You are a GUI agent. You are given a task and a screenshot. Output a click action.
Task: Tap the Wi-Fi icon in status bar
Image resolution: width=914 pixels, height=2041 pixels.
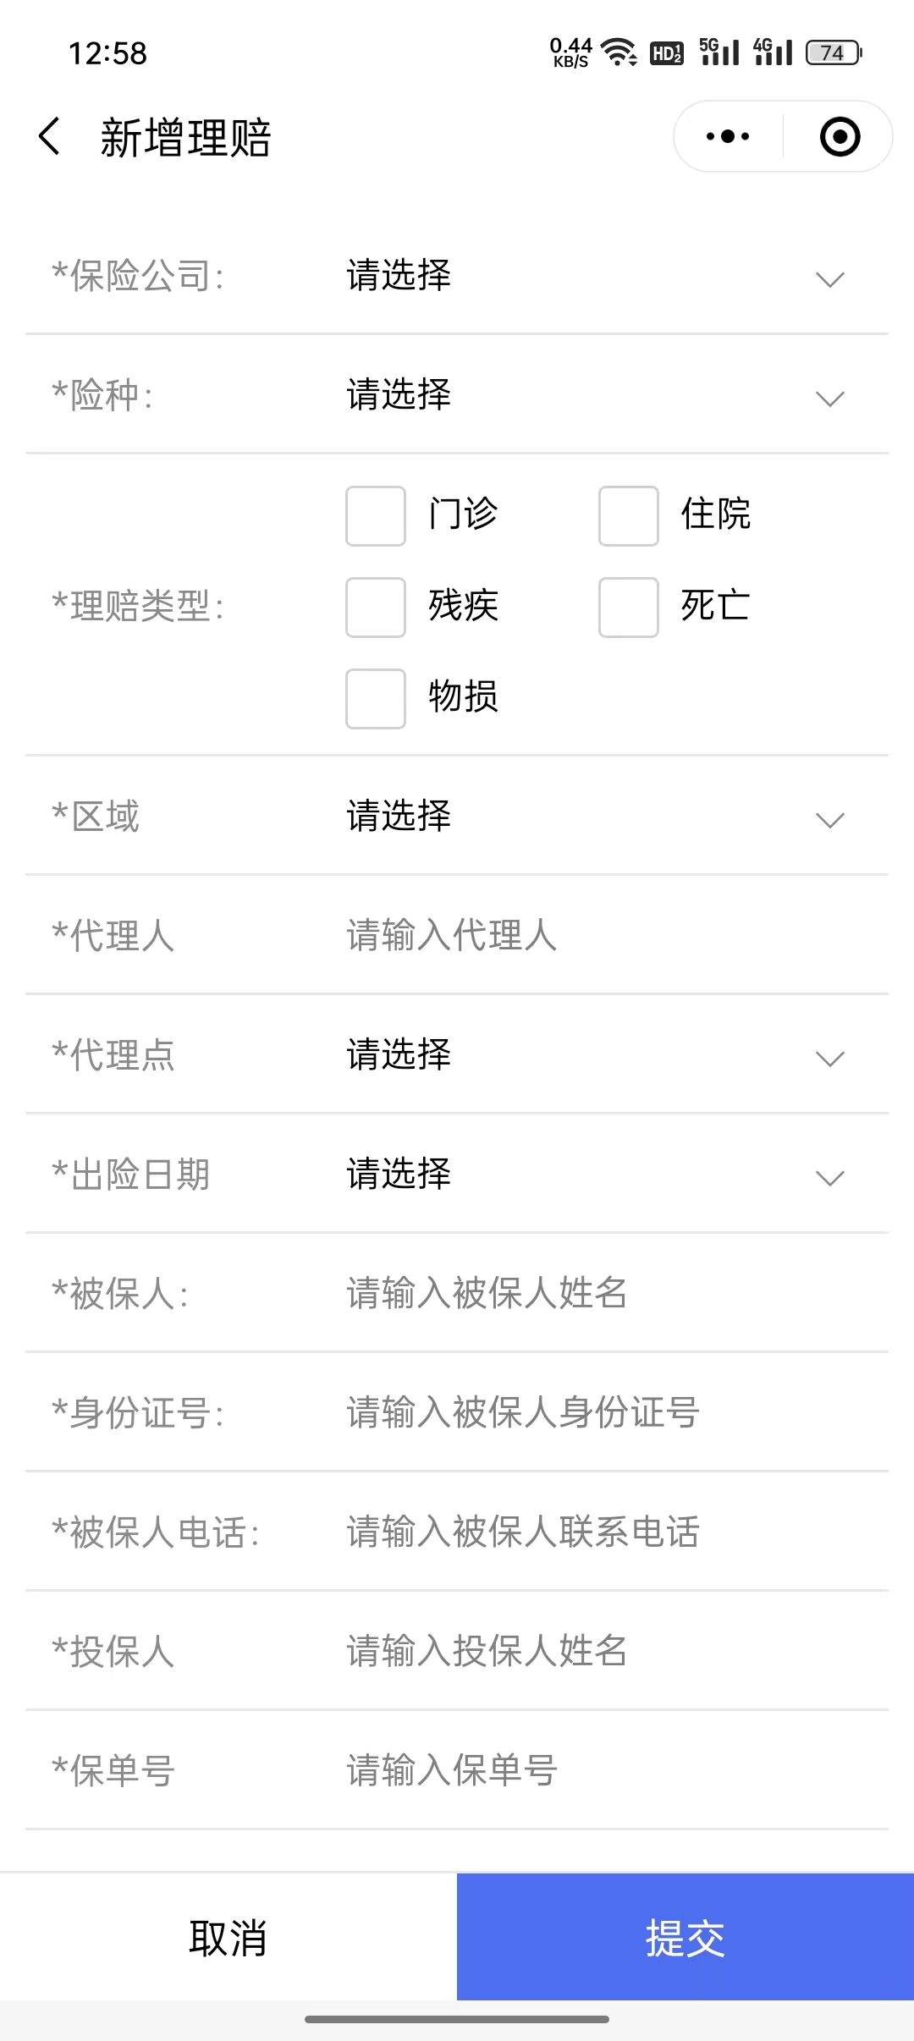click(619, 52)
